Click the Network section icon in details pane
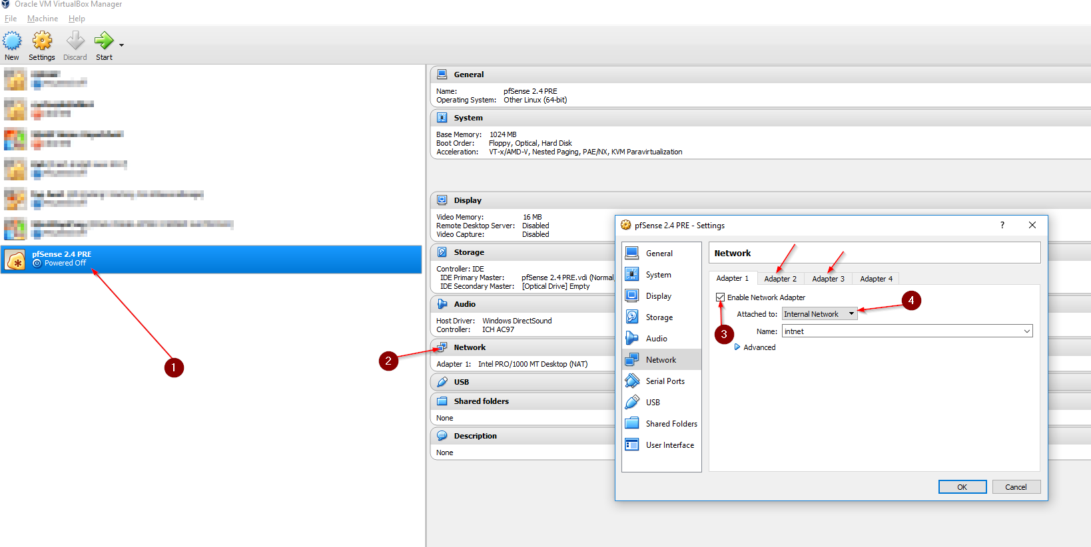Screen dimensions: 1091x547 [442, 347]
